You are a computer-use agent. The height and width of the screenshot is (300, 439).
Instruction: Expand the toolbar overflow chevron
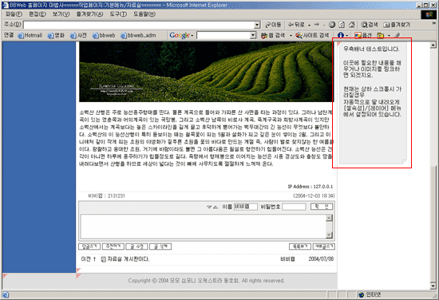(x=434, y=23)
